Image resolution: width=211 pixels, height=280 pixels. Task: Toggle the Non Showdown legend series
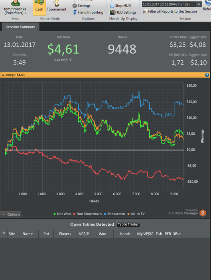[x=87, y=214]
